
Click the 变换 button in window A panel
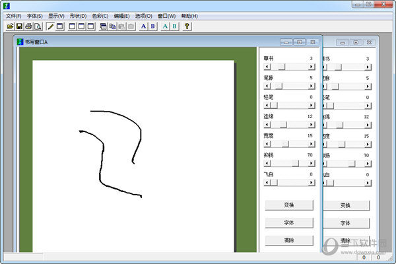pos(288,205)
